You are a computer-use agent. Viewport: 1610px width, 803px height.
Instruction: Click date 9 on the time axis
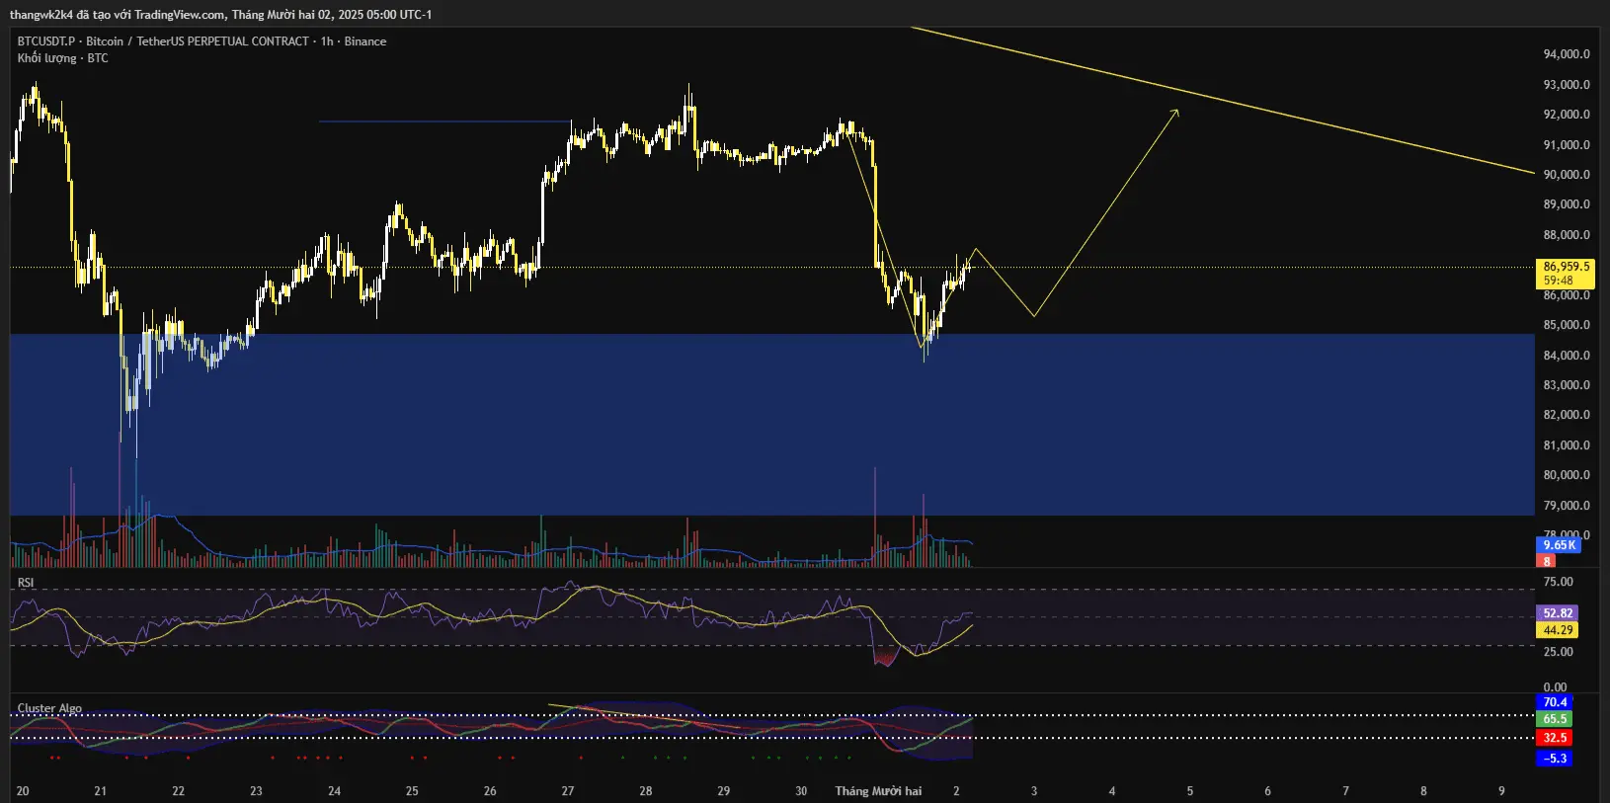pyautogui.click(x=1501, y=791)
